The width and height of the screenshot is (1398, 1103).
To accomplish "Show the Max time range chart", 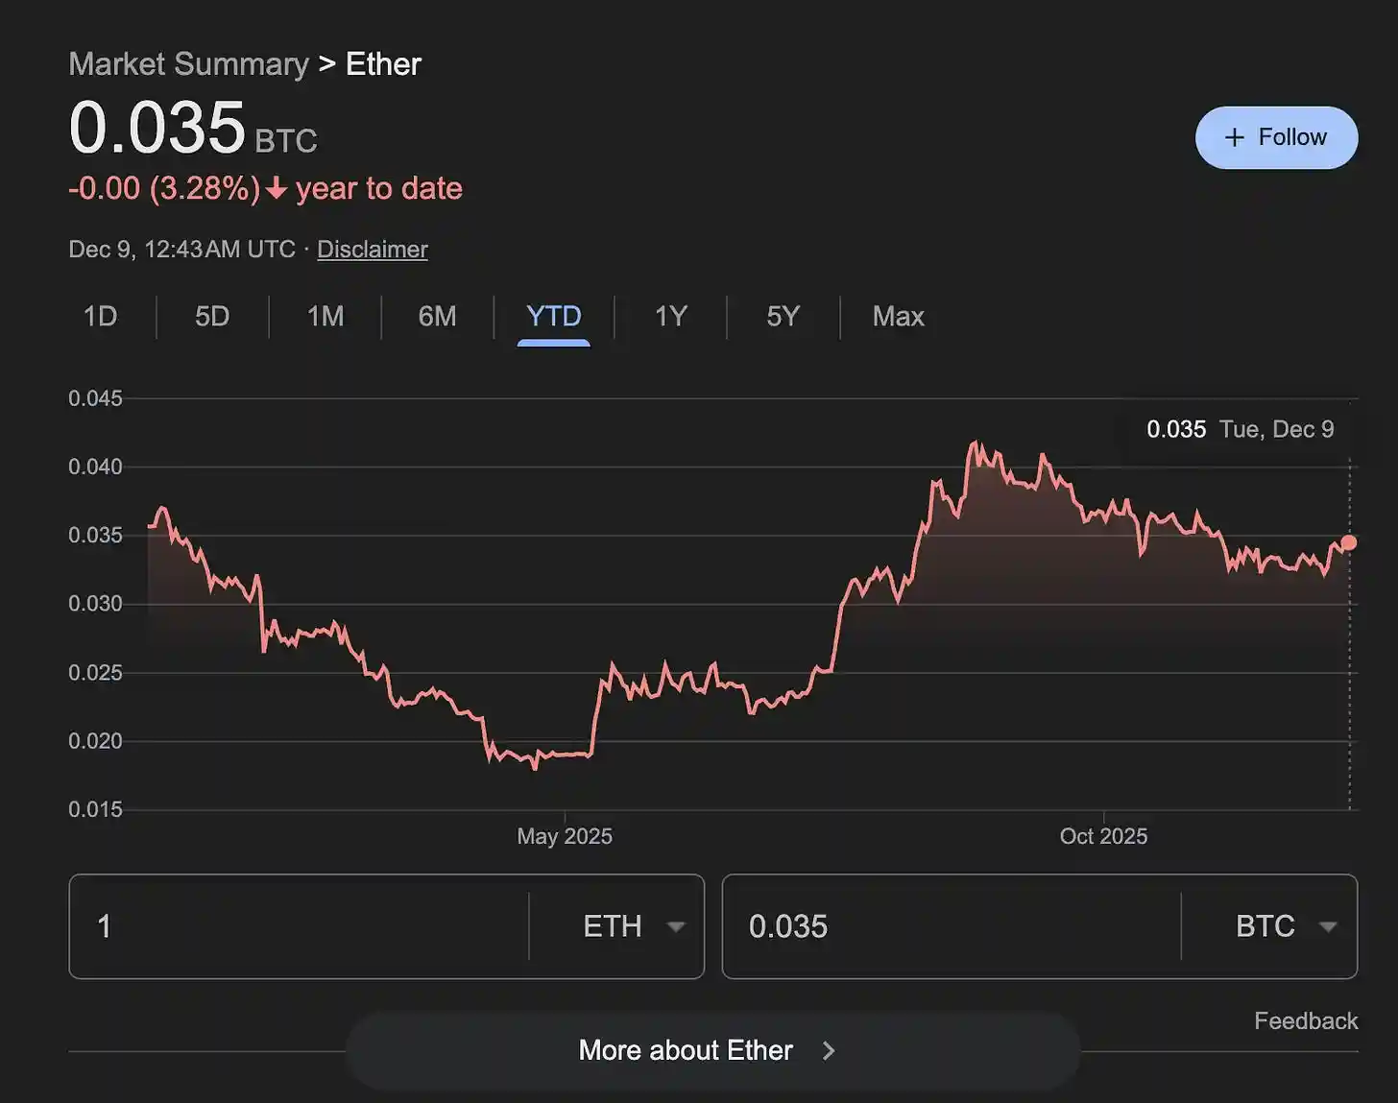I will click(897, 317).
